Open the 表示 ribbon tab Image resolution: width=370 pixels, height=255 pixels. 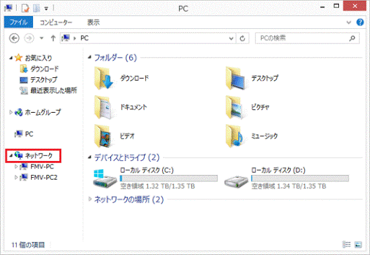pyautogui.click(x=94, y=22)
